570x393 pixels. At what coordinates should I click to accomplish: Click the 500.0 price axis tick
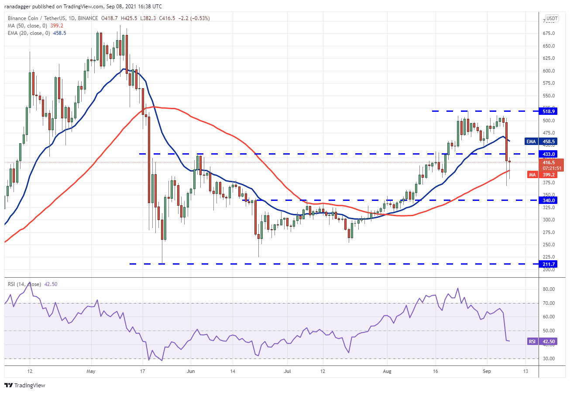point(549,121)
